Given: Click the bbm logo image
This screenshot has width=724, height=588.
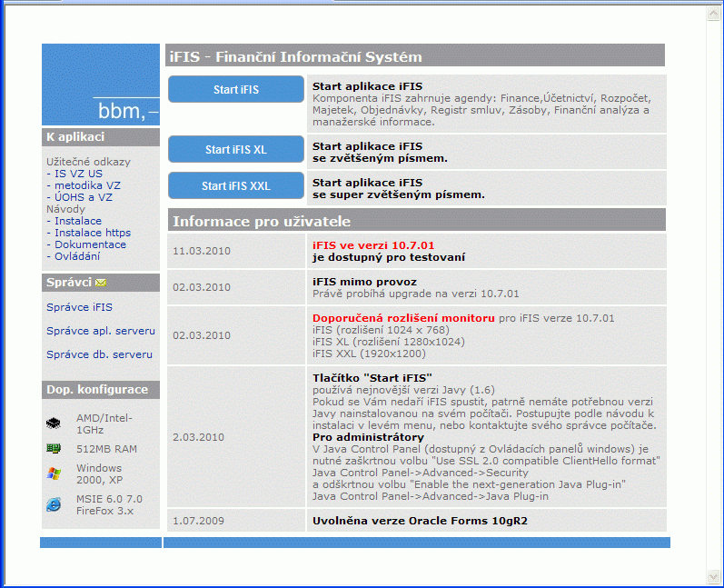Looking at the screenshot, I should pos(101,85).
